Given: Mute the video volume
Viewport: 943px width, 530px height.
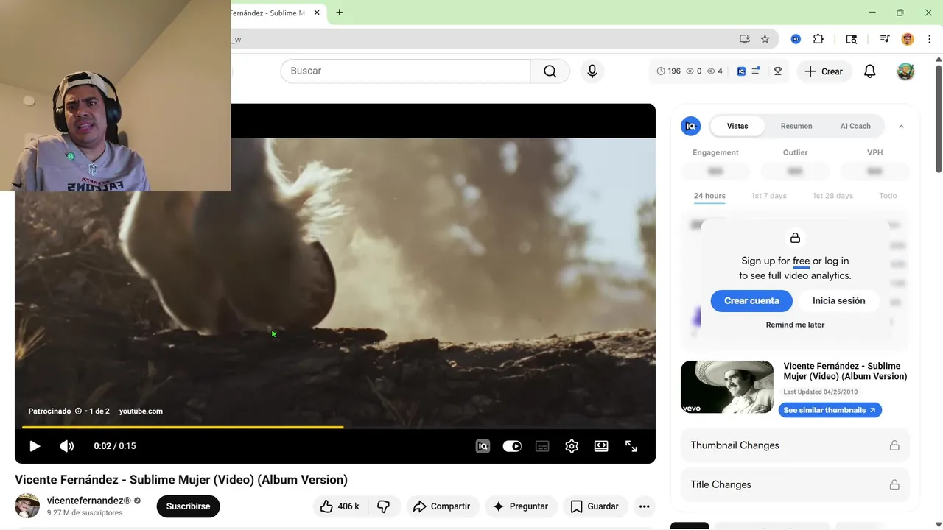Looking at the screenshot, I should pos(66,446).
